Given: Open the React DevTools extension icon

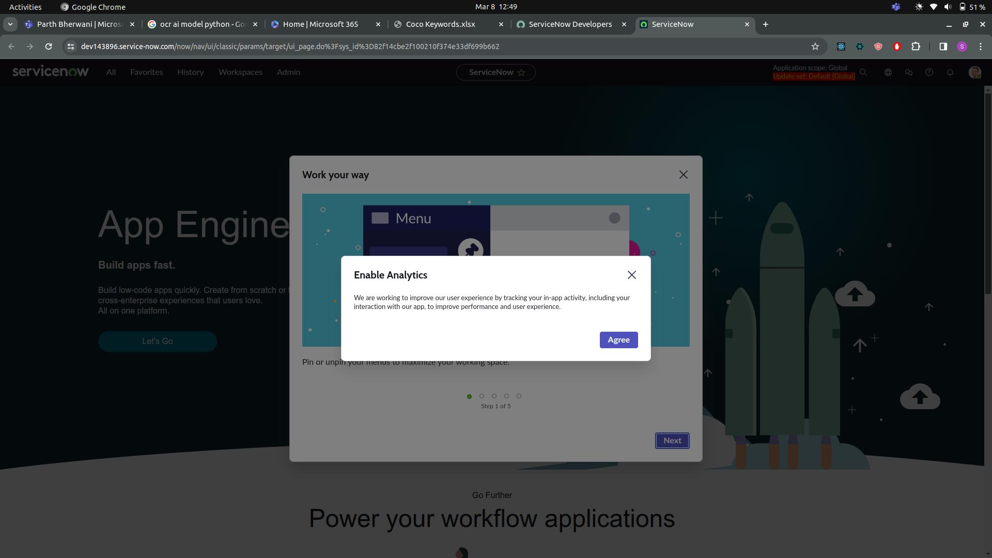Looking at the screenshot, I should click(x=841, y=47).
